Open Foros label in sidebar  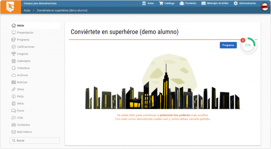click(21, 111)
